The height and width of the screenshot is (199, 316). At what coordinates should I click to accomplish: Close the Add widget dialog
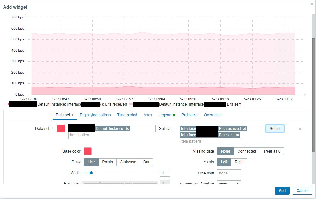312,4
